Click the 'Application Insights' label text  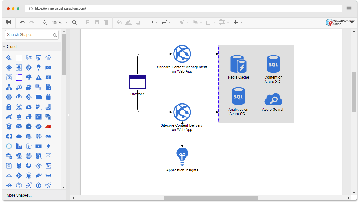(182, 170)
